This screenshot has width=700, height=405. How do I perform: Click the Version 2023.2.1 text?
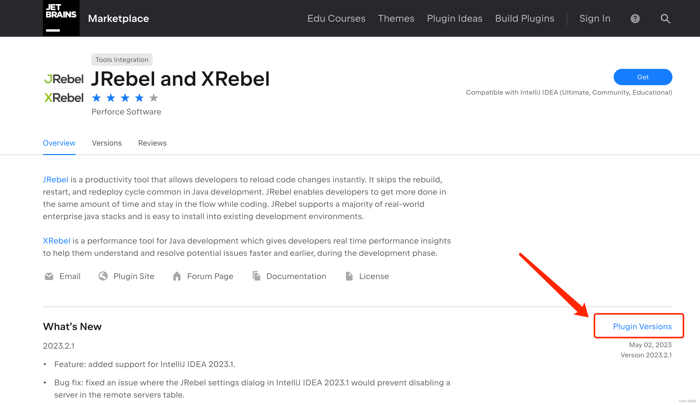646,355
